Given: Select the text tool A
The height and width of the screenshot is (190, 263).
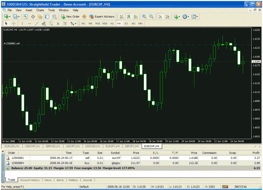Looking at the screenshot, I should click(58, 24).
